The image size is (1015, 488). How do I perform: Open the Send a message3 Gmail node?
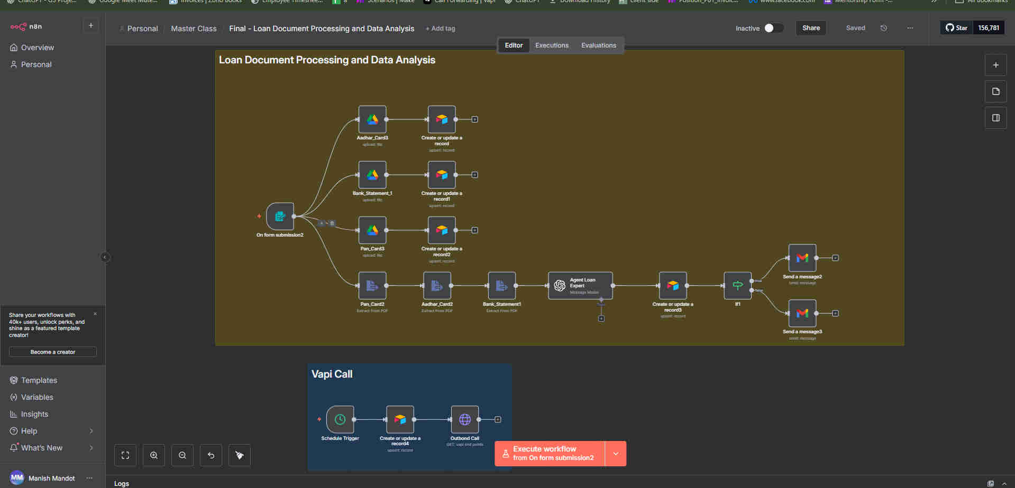coord(802,313)
